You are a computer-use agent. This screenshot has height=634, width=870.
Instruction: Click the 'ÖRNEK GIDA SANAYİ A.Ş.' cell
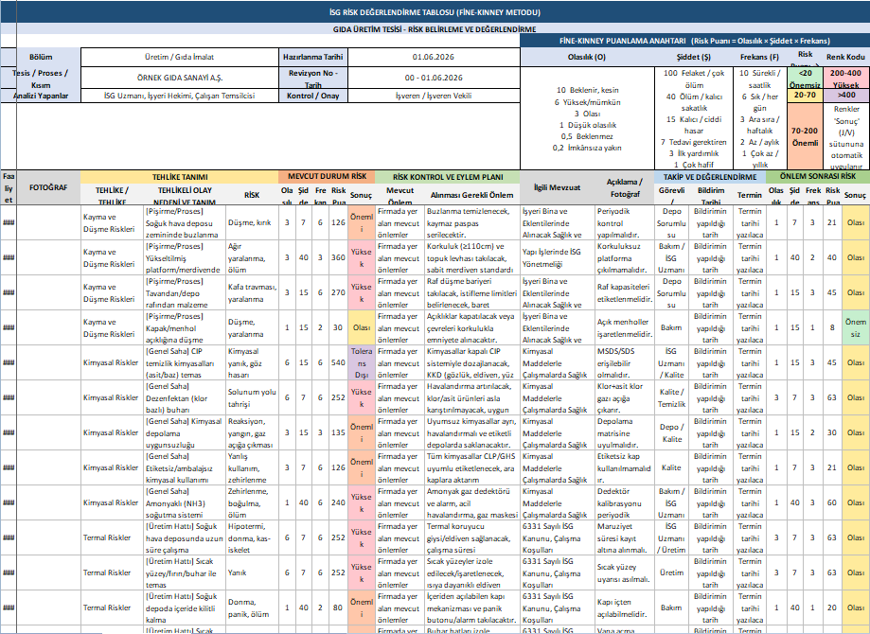(179, 78)
